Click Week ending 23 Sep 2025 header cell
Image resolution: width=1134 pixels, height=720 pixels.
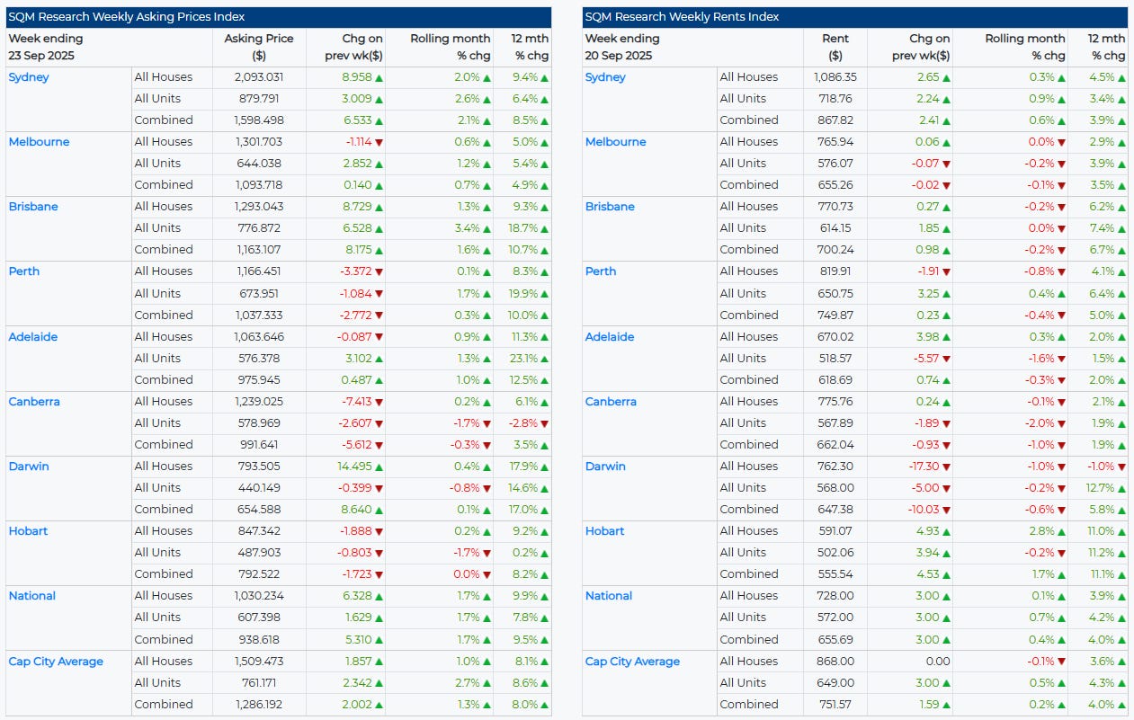click(110, 47)
